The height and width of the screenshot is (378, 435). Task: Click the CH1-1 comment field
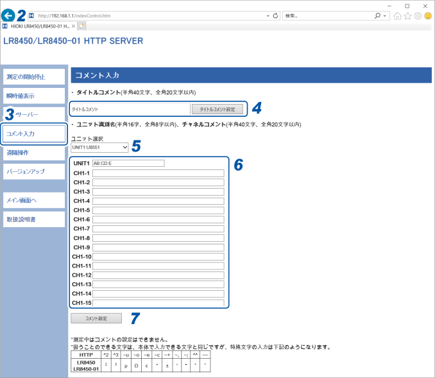[x=158, y=173]
